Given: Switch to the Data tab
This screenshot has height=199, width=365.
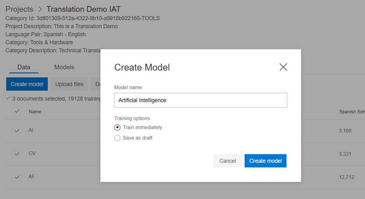Looking at the screenshot, I should (24, 67).
